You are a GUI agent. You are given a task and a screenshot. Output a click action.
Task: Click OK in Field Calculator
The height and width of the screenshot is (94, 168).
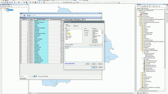(94, 67)
